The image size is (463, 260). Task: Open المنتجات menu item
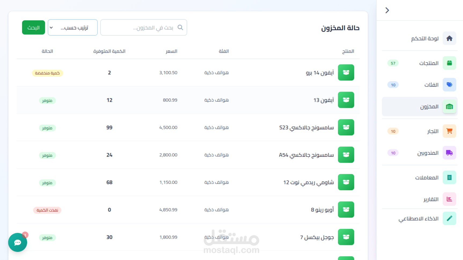[x=420, y=63]
